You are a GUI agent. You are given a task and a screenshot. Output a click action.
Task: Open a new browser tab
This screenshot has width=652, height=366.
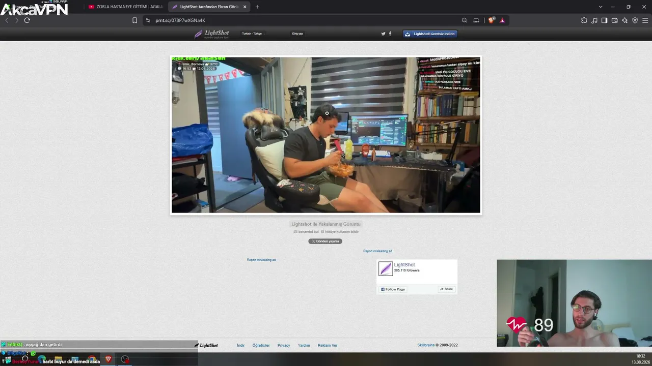[x=257, y=7]
